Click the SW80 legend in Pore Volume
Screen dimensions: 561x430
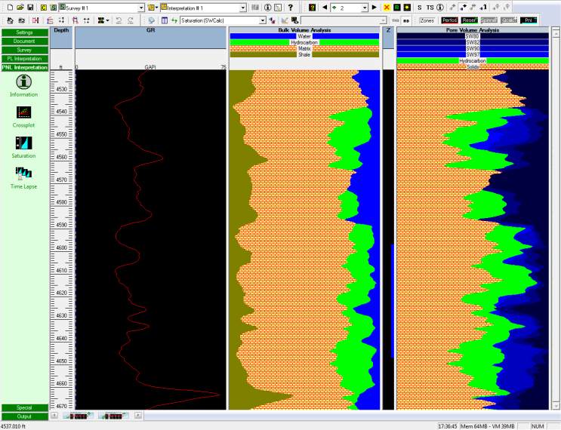pyautogui.click(x=473, y=36)
